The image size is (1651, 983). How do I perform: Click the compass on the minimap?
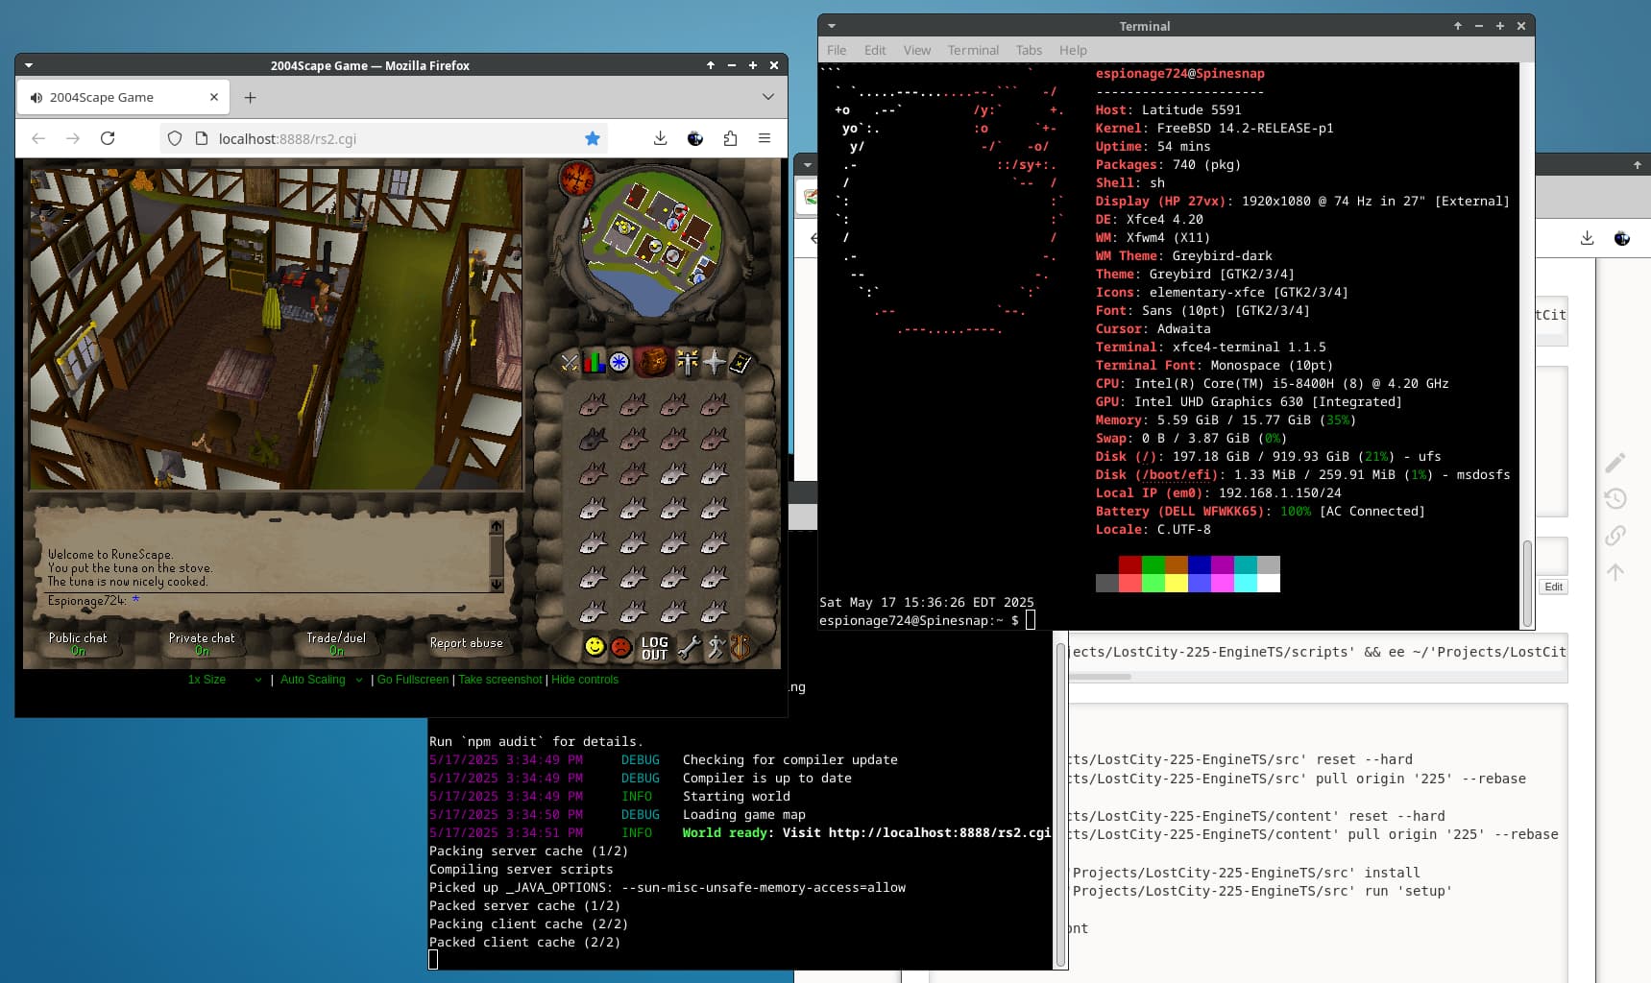577,179
